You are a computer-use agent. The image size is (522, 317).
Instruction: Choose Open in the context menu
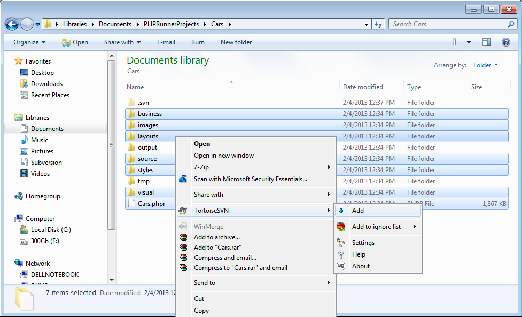[256, 144]
